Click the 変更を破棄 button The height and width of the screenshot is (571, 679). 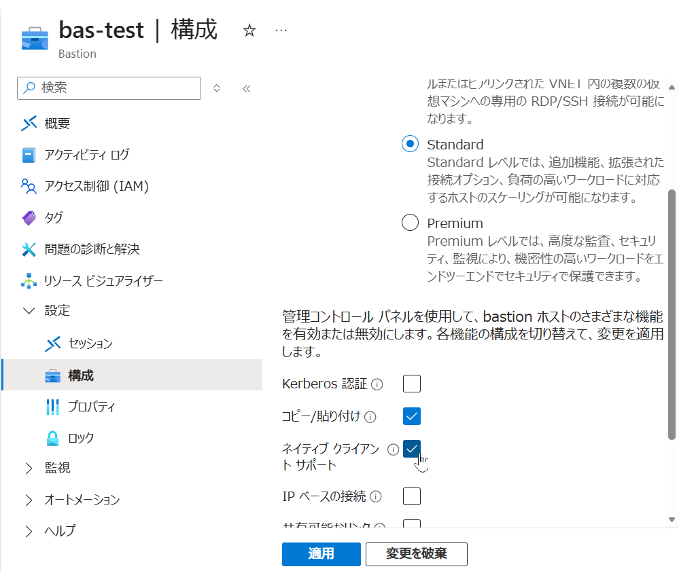click(416, 554)
